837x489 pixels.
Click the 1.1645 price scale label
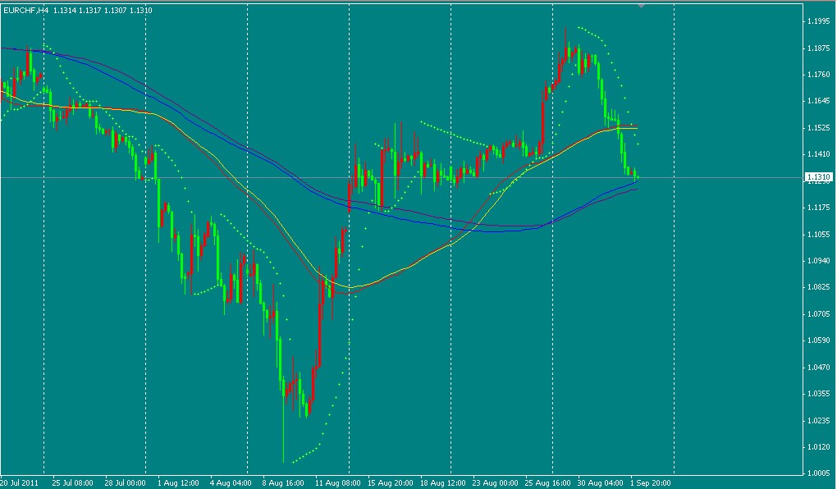tap(818, 101)
